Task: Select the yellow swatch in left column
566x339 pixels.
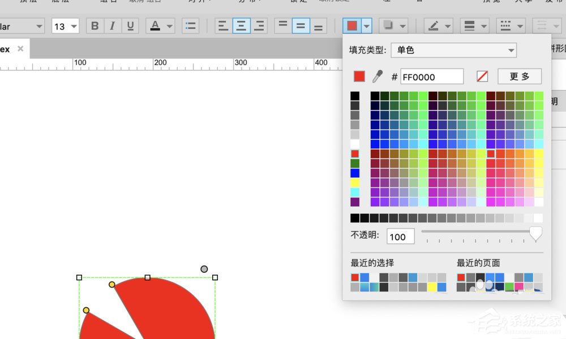Action: [x=355, y=183]
